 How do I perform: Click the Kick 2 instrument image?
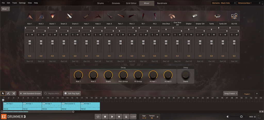pos(41,16)
